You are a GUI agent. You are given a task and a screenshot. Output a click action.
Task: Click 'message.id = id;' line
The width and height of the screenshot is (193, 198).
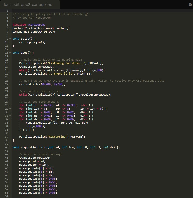[x=32, y=161]
